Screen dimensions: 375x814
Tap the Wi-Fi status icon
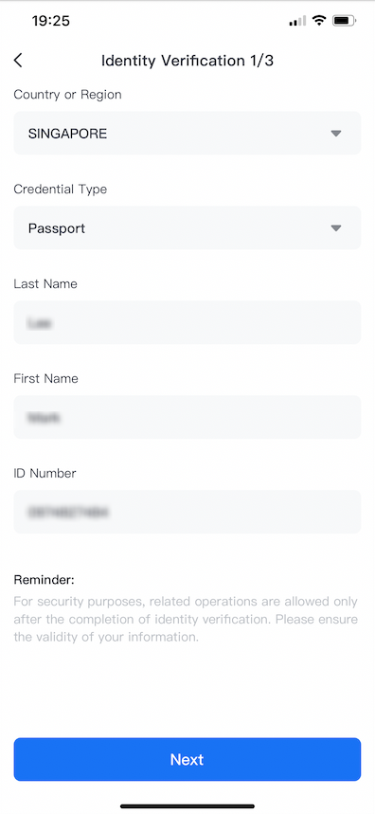tap(319, 21)
